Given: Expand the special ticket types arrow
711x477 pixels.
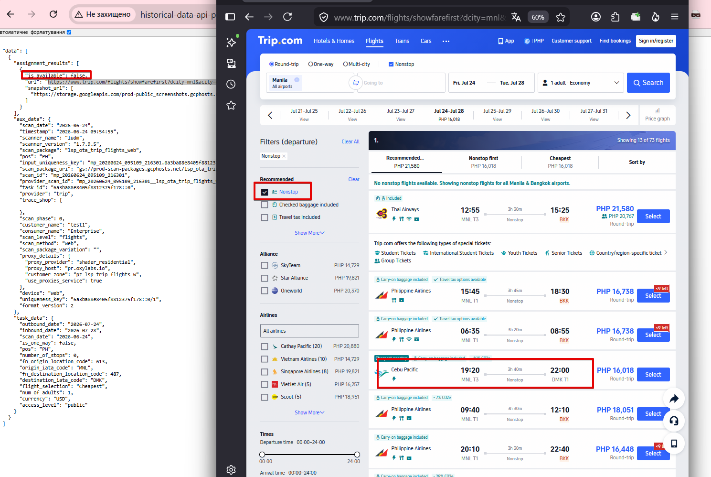Looking at the screenshot, I should [x=666, y=252].
